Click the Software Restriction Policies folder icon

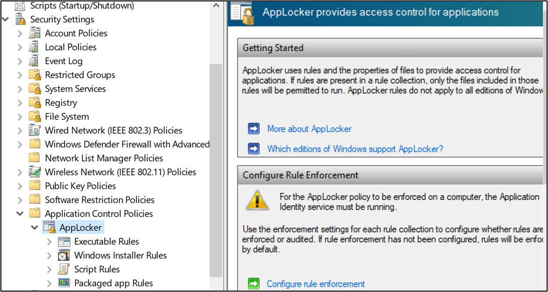pos(35,200)
